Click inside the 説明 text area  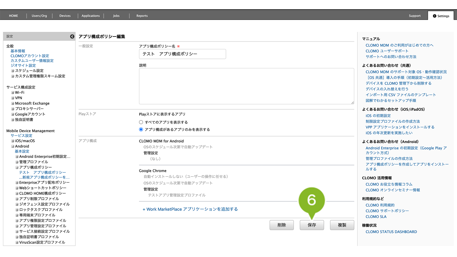pos(246,86)
